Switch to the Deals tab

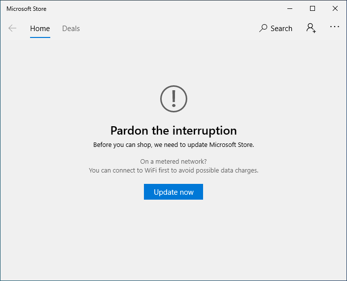71,29
